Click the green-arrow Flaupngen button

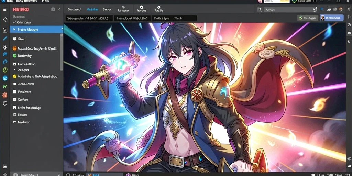click(x=308, y=18)
